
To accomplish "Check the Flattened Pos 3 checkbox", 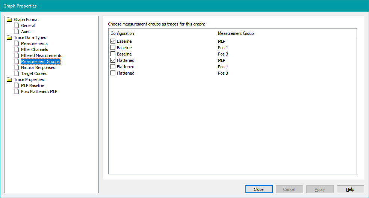I will 113,73.
